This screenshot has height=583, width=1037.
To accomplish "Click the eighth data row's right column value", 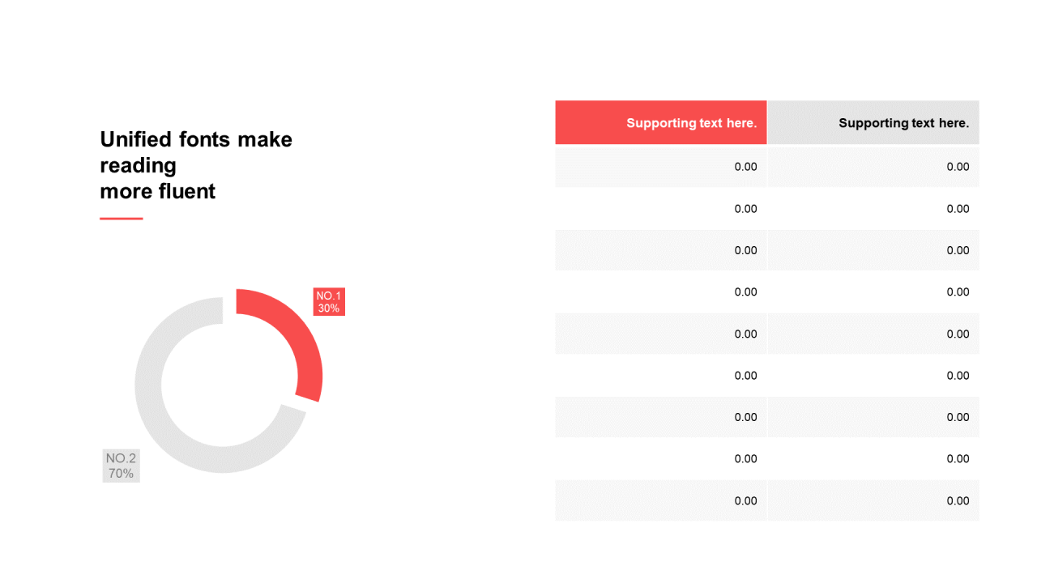I will point(958,459).
